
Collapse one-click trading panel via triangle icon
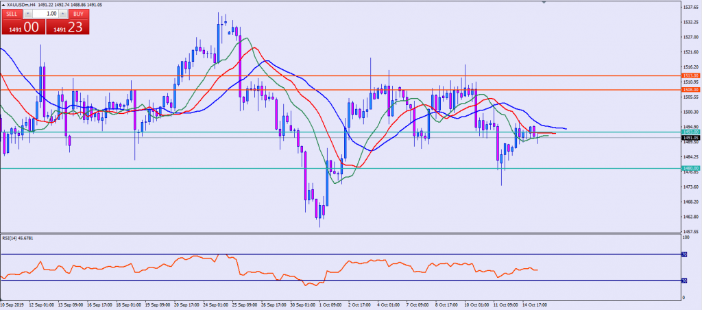coord(4,4)
